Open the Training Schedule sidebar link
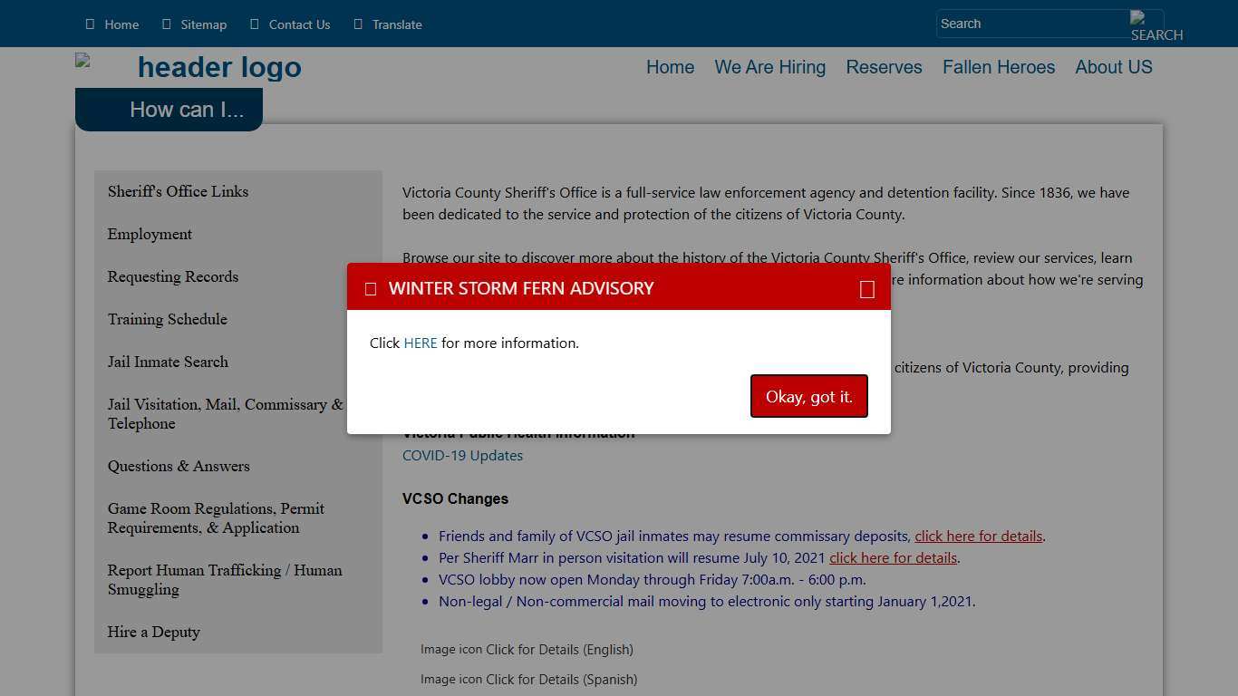The height and width of the screenshot is (696, 1238). click(x=168, y=319)
